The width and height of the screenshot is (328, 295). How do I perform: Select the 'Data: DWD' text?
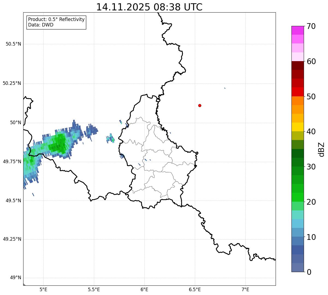pyautogui.click(x=41, y=25)
